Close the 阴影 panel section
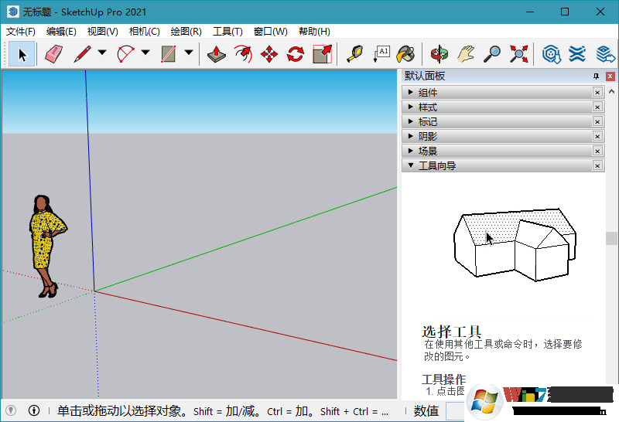Viewport: 619px width, 422px height. 597,136
